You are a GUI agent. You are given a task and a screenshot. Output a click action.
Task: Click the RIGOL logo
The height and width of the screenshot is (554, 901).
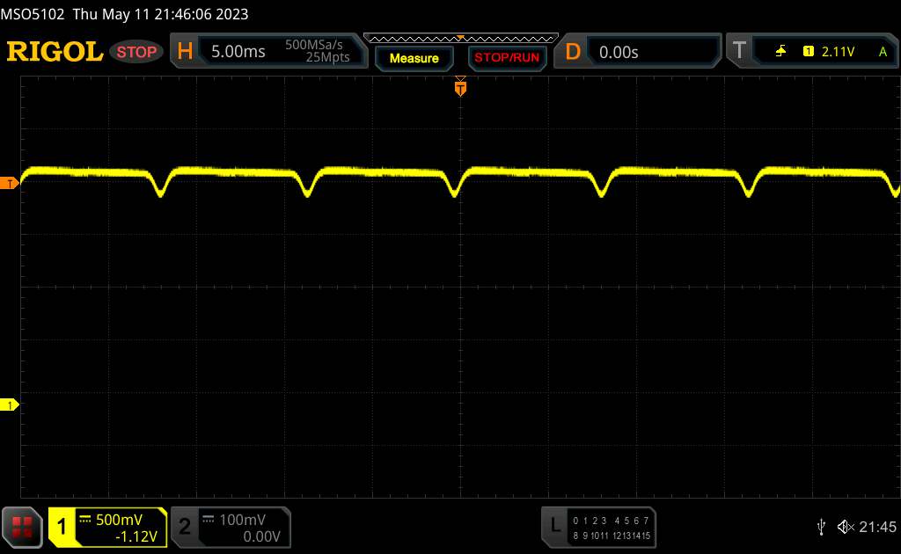click(x=55, y=52)
